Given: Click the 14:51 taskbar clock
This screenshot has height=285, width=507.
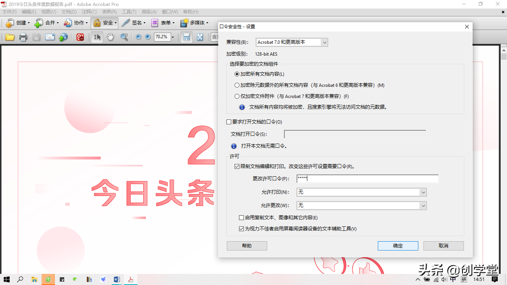Looking at the screenshot, I should [x=479, y=279].
